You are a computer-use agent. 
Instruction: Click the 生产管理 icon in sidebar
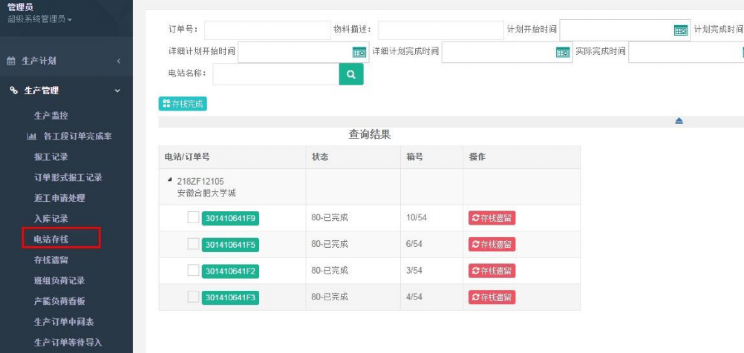tap(14, 91)
